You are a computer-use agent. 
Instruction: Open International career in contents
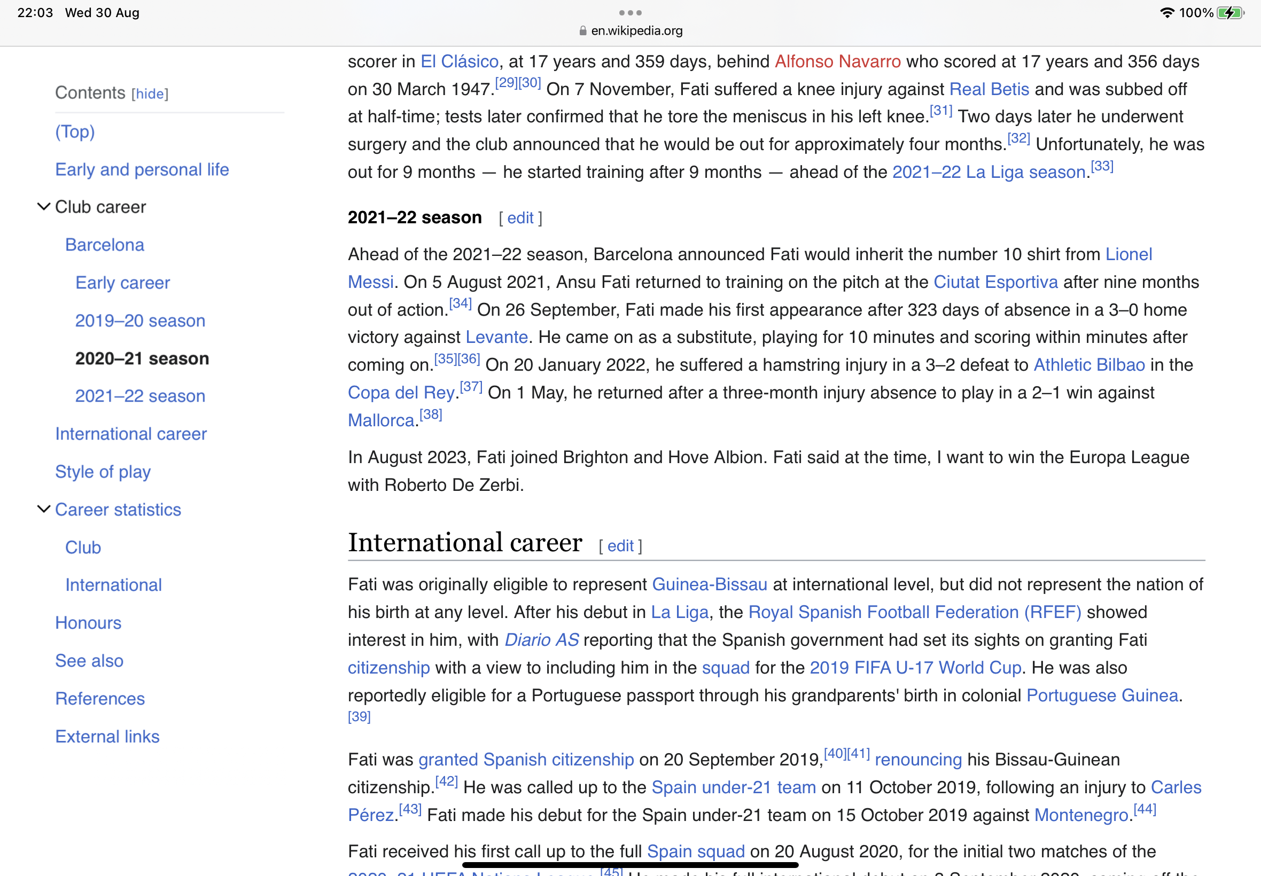tap(131, 434)
